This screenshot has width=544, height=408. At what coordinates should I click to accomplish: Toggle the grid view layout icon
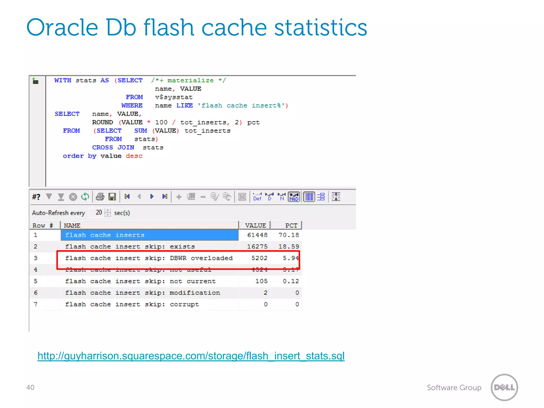point(309,197)
